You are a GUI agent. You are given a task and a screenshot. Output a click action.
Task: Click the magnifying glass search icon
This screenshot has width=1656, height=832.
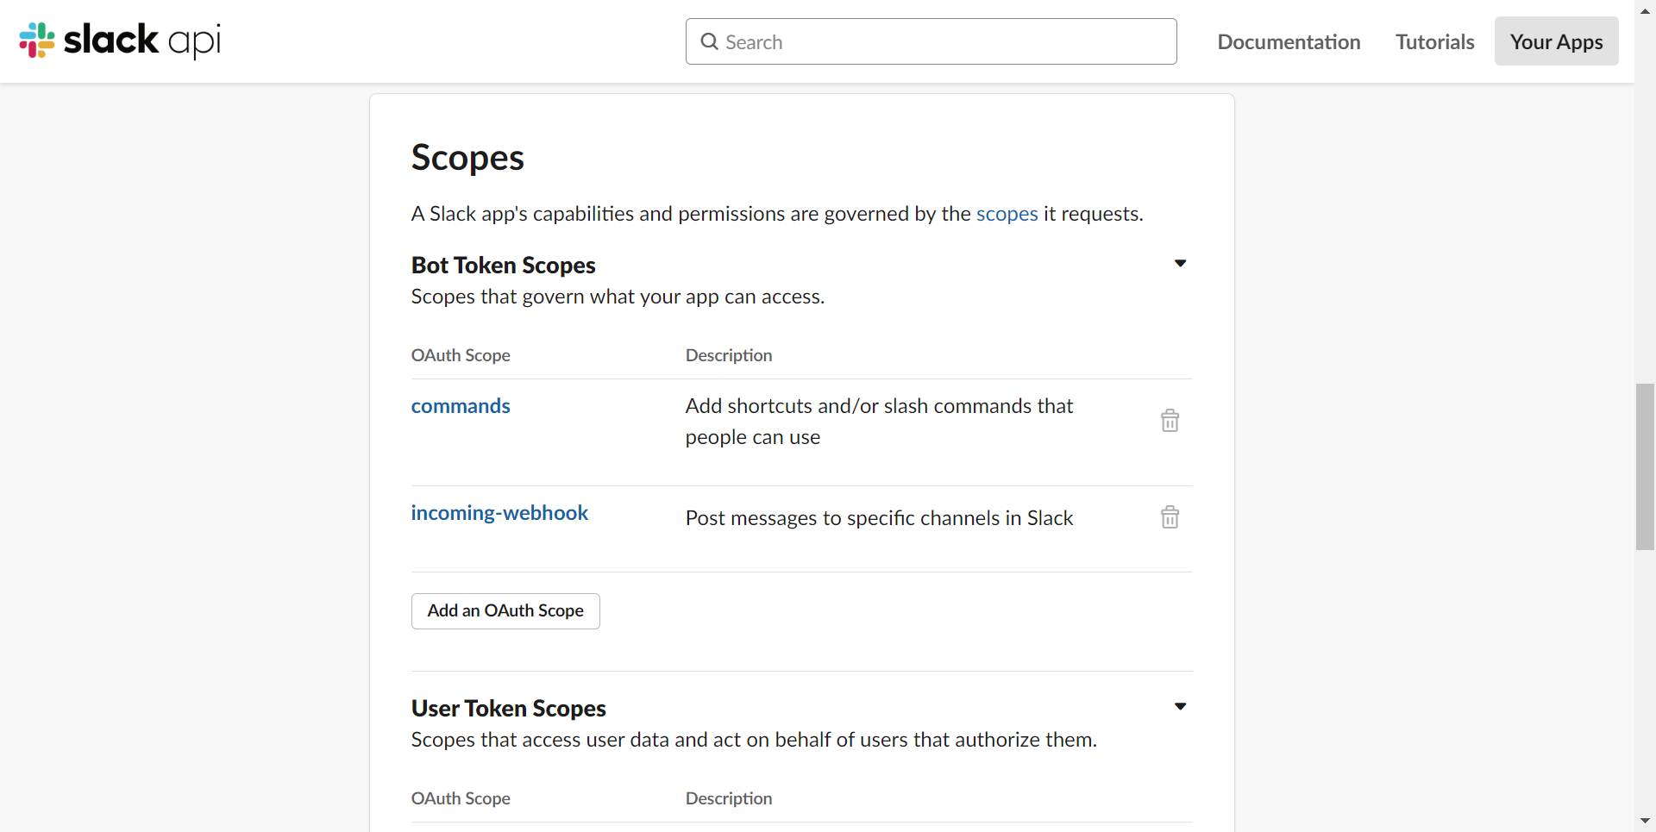point(709,41)
